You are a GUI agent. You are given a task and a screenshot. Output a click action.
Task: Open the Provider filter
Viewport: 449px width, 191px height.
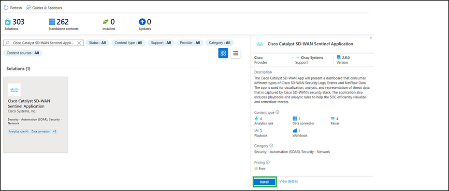click(x=190, y=43)
